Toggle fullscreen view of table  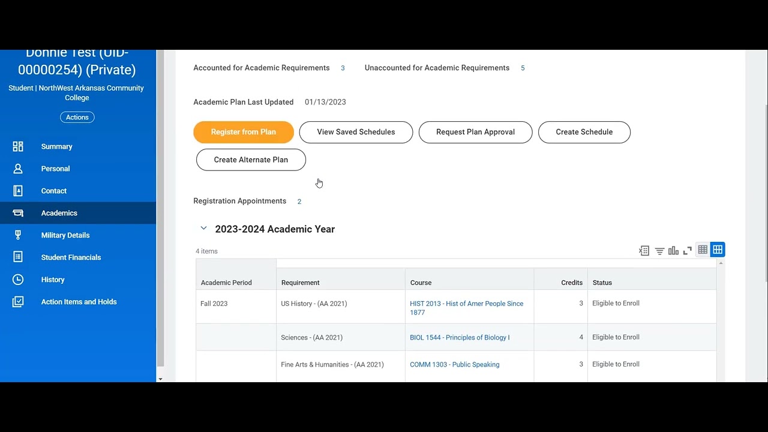688,251
